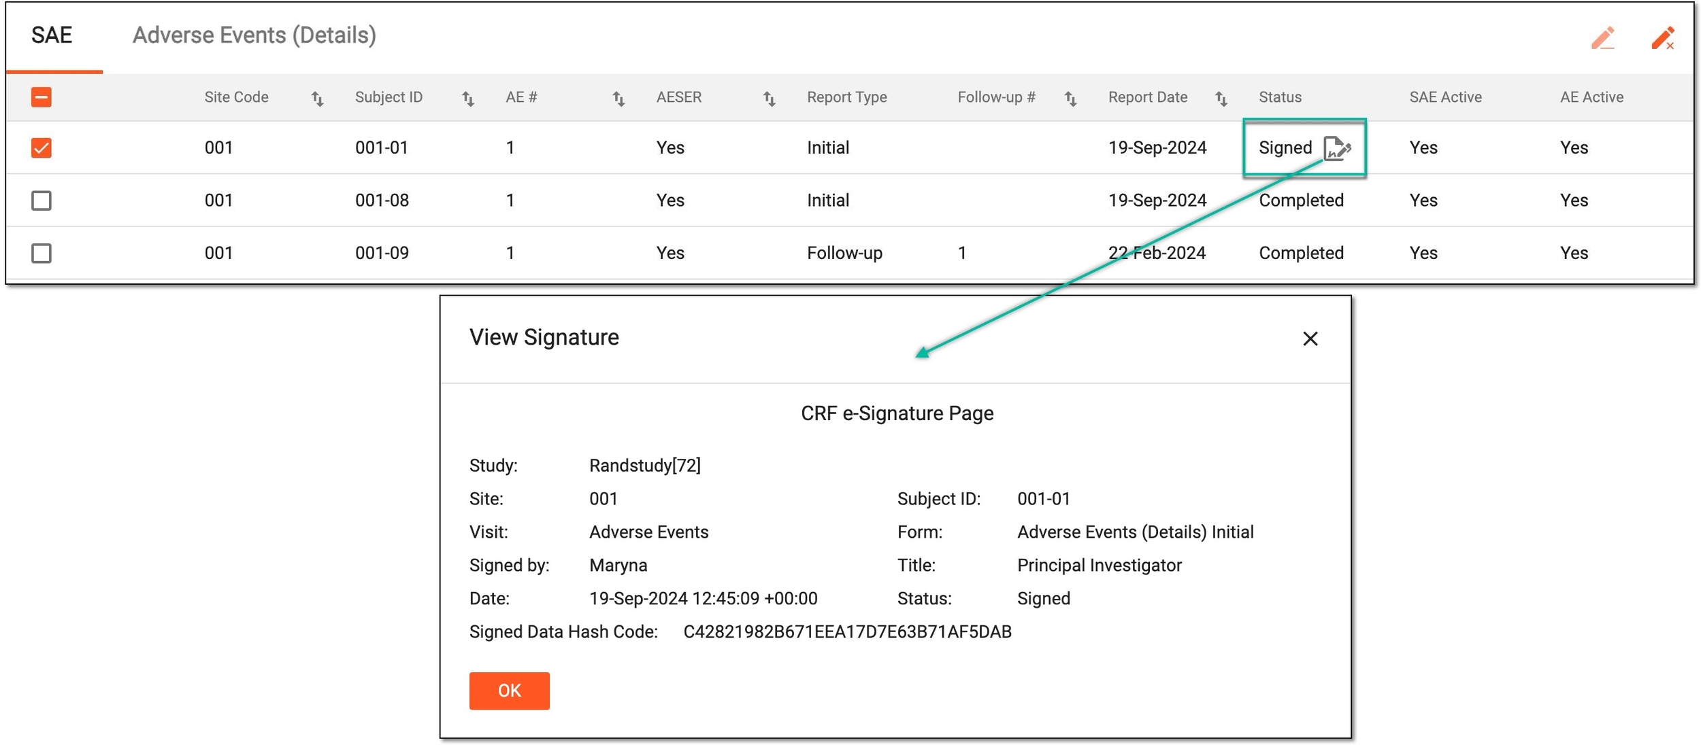
Task: Click Completed status of 001-08 row
Action: click(1301, 201)
